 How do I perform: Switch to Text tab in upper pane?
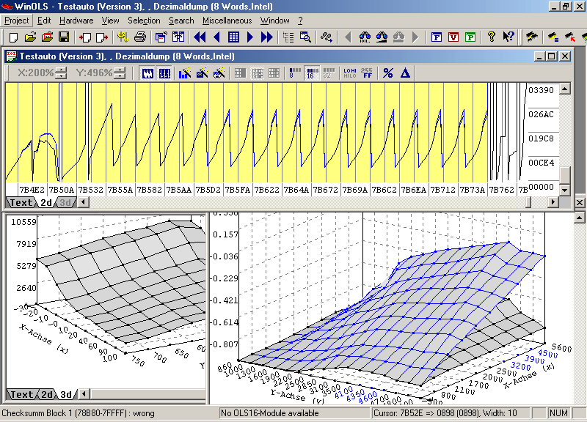point(21,202)
